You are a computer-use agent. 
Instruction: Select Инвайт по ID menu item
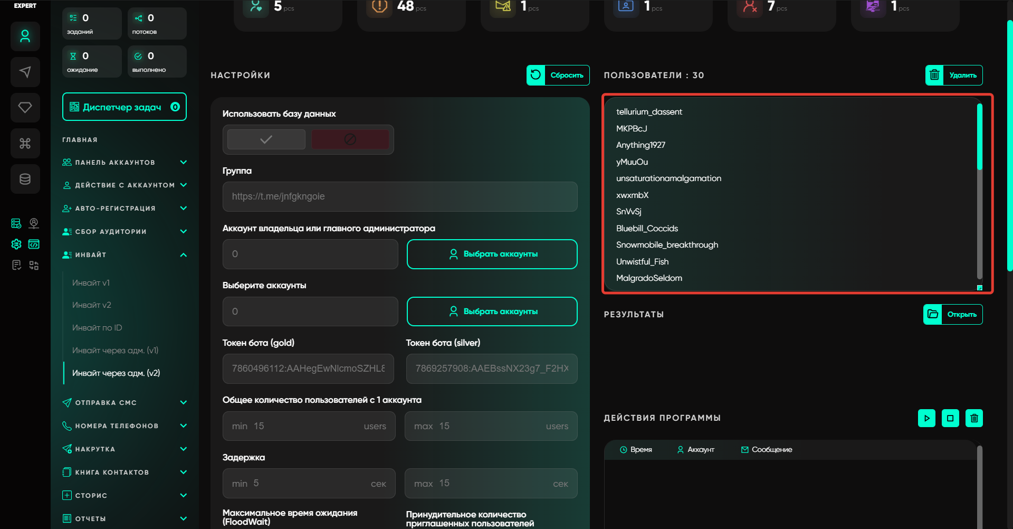coord(97,328)
